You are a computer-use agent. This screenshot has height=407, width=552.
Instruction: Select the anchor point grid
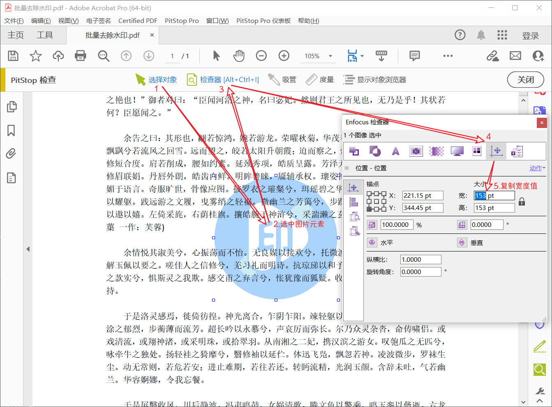point(376,201)
